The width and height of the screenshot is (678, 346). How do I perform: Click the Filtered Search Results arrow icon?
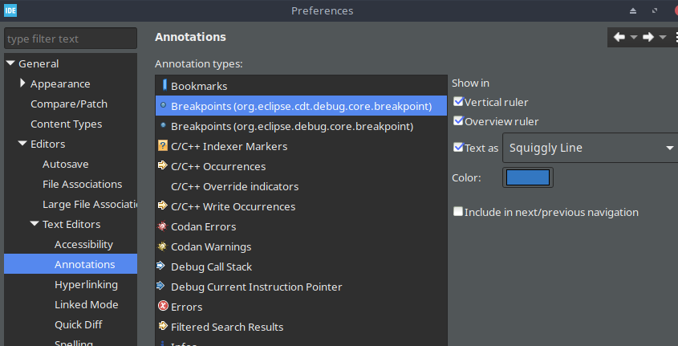tap(163, 326)
